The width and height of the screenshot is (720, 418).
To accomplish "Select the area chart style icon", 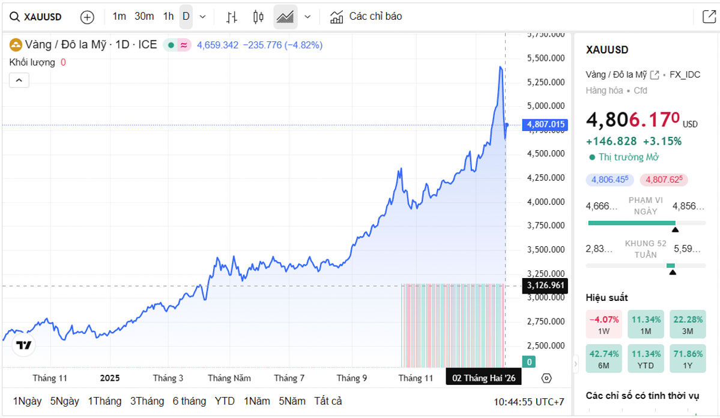I will pos(285,17).
